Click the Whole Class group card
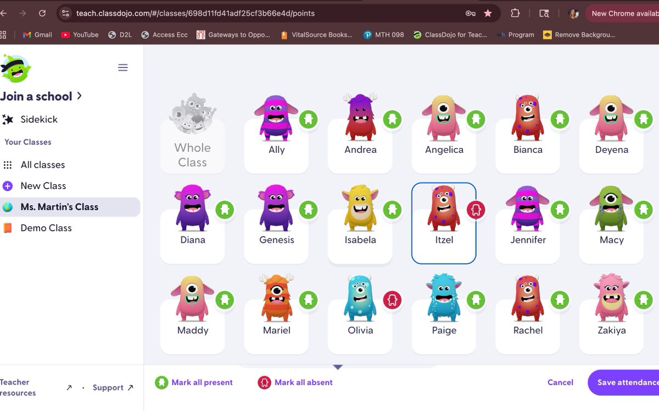659x411 pixels. click(192, 134)
